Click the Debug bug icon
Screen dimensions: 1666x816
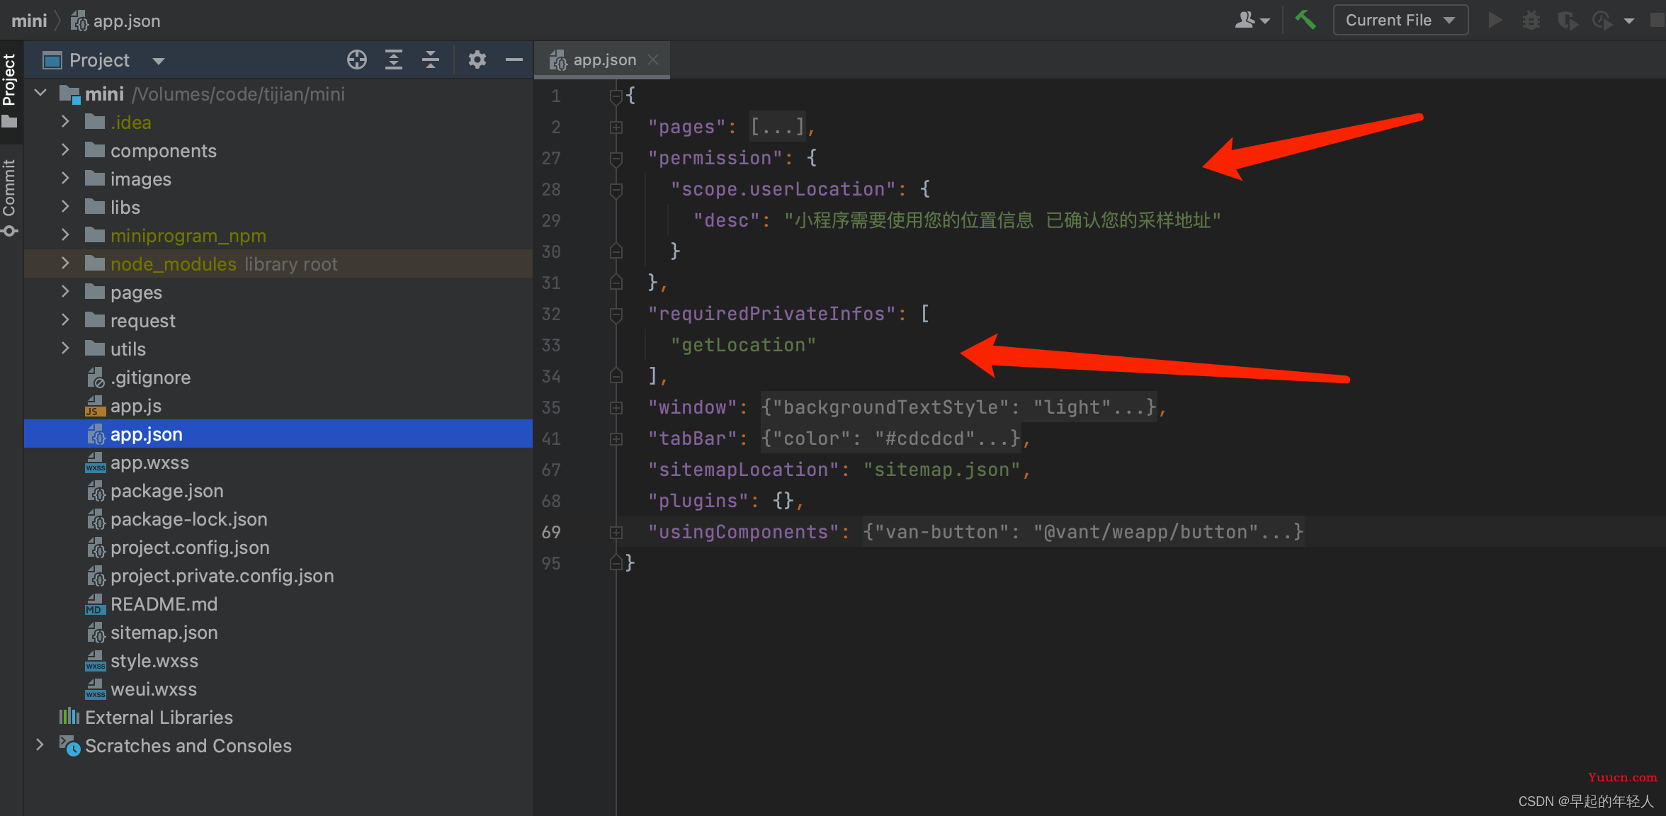(1531, 20)
